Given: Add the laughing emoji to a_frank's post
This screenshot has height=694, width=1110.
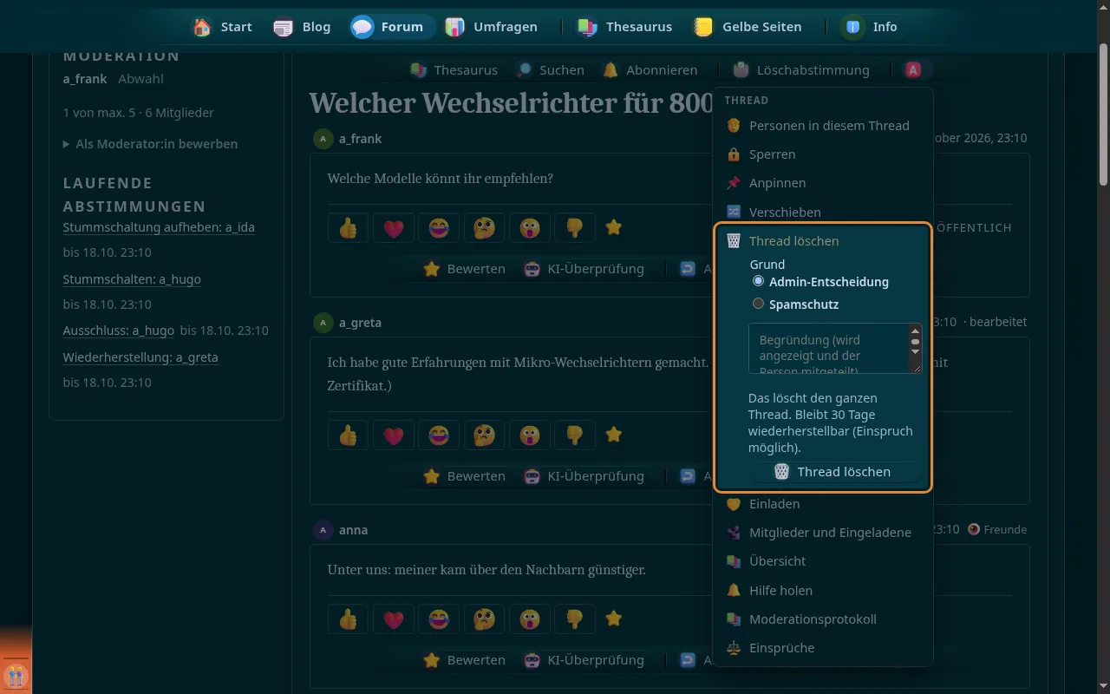Looking at the screenshot, I should click(x=439, y=227).
